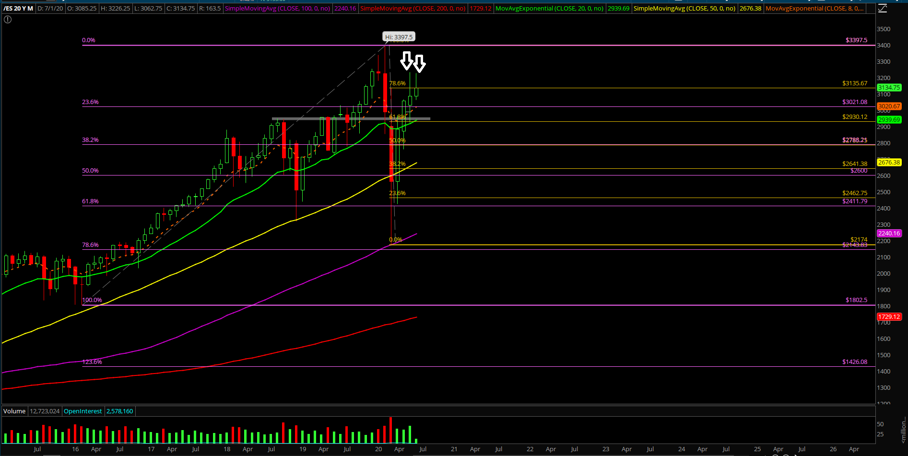The height and width of the screenshot is (456, 908).
Task: Click the 3134.75 green price bubble
Action: (889, 88)
